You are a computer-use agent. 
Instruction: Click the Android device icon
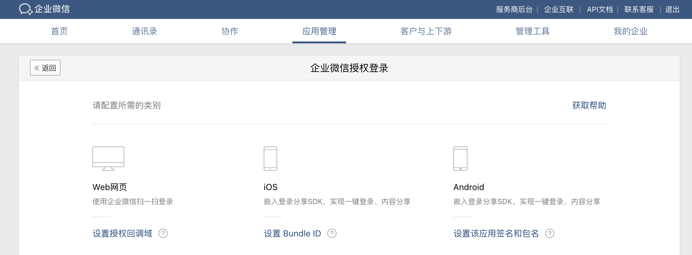click(x=460, y=158)
